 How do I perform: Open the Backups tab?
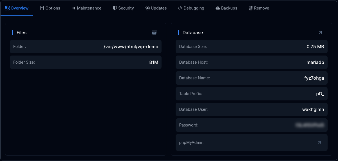(226, 8)
